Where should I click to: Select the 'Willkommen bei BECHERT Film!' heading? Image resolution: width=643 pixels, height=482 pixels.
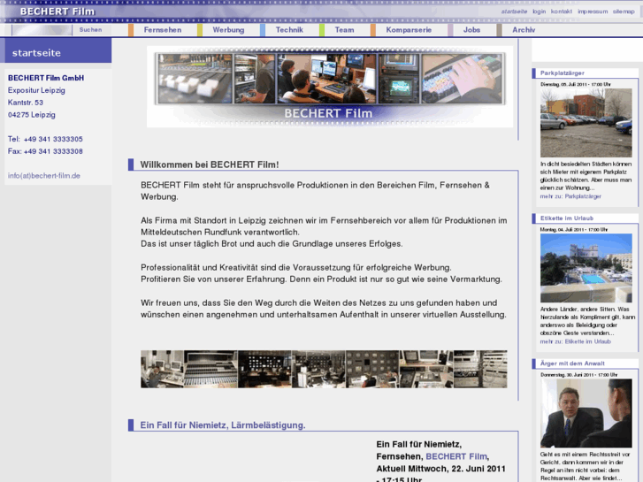click(210, 164)
